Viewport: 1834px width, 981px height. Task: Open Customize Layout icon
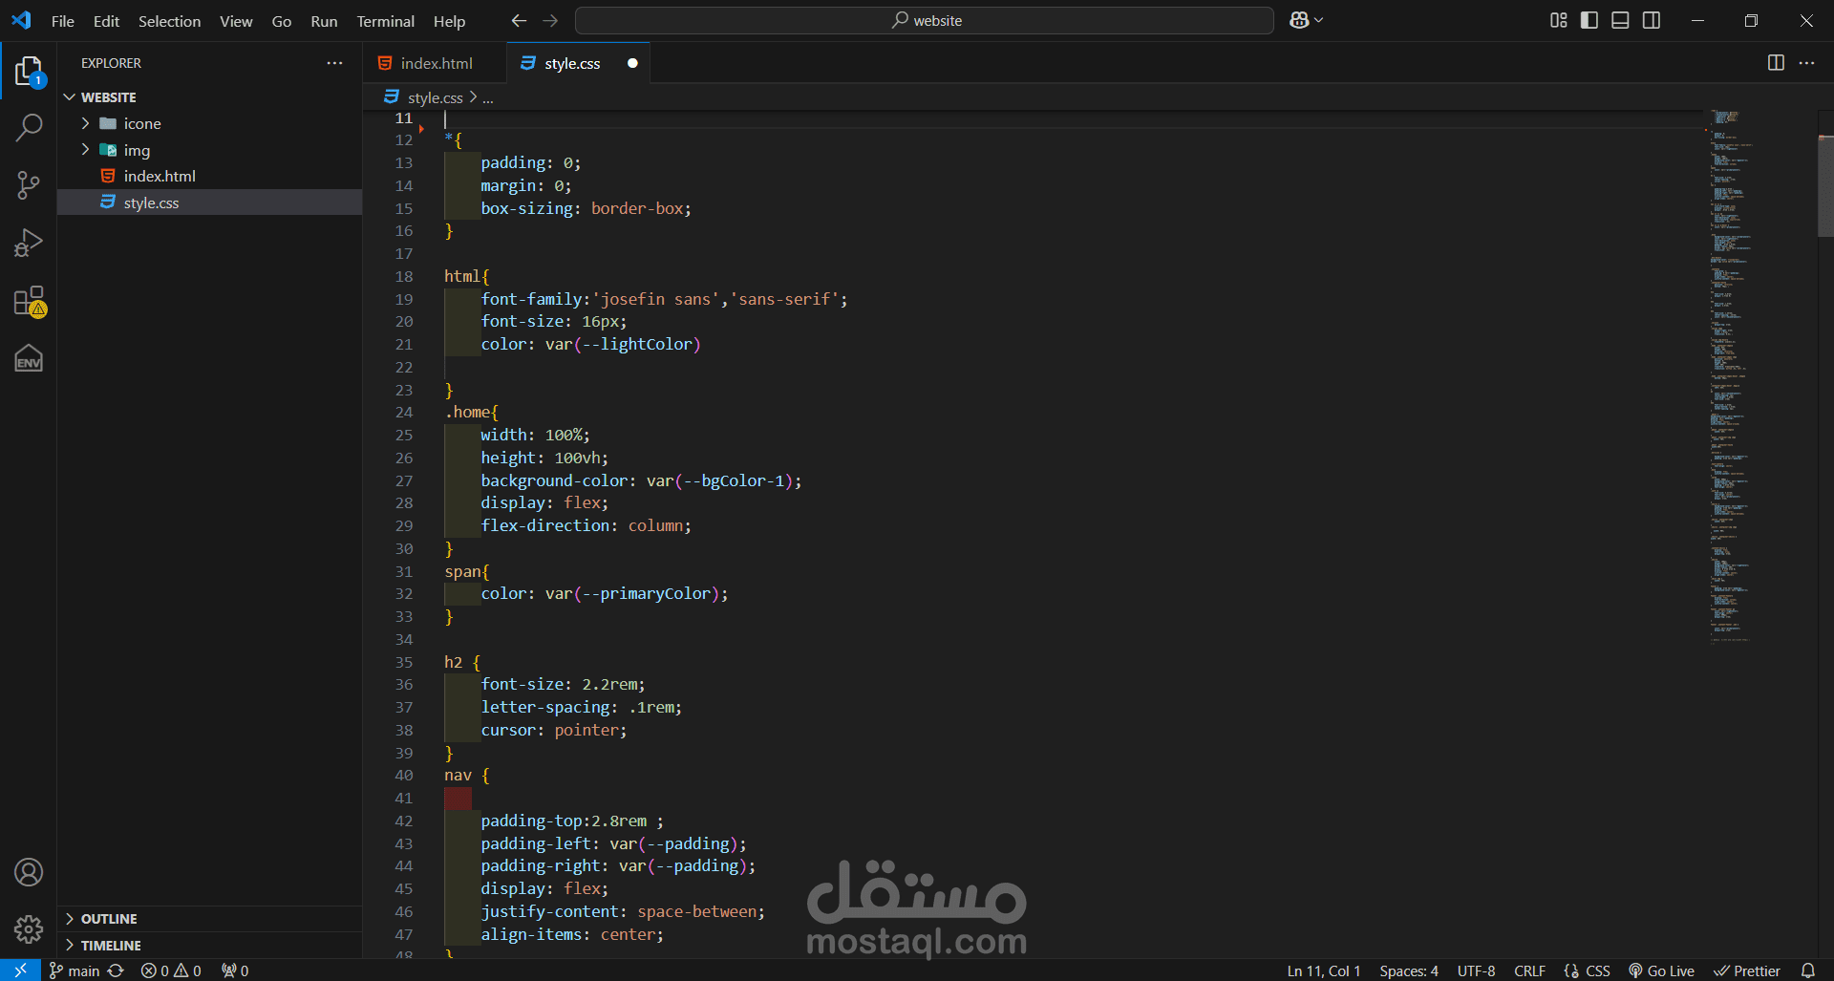(1559, 20)
